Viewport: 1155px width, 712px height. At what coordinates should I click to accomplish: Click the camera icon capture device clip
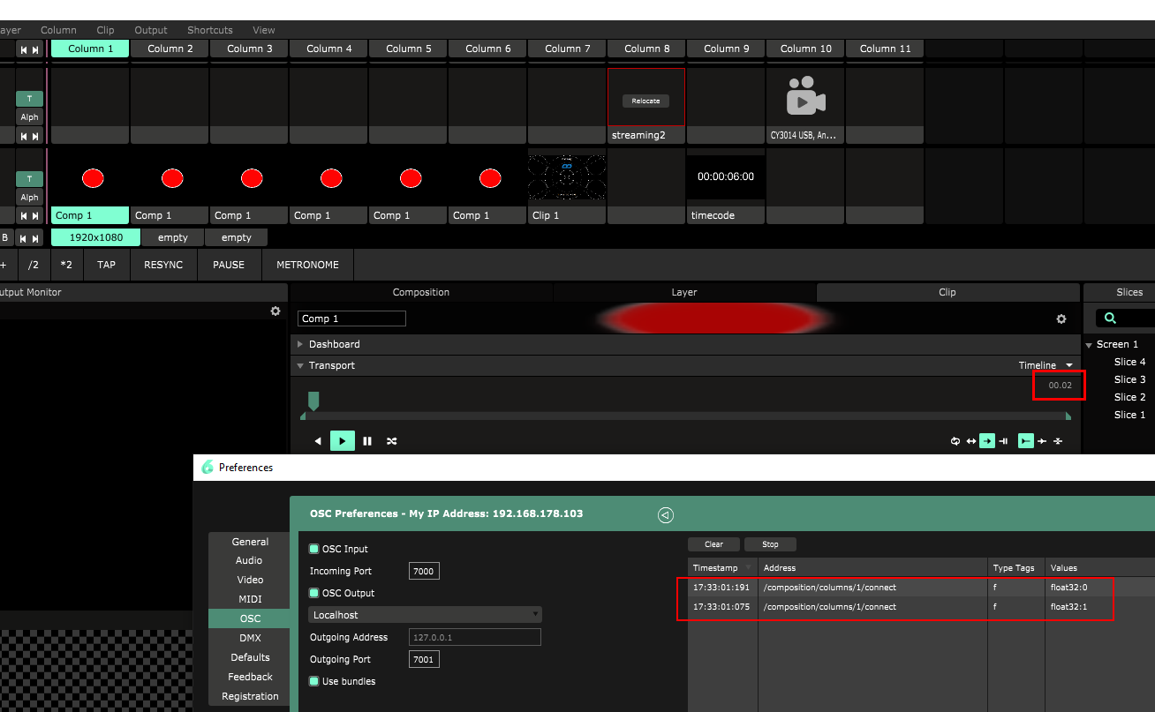click(805, 96)
